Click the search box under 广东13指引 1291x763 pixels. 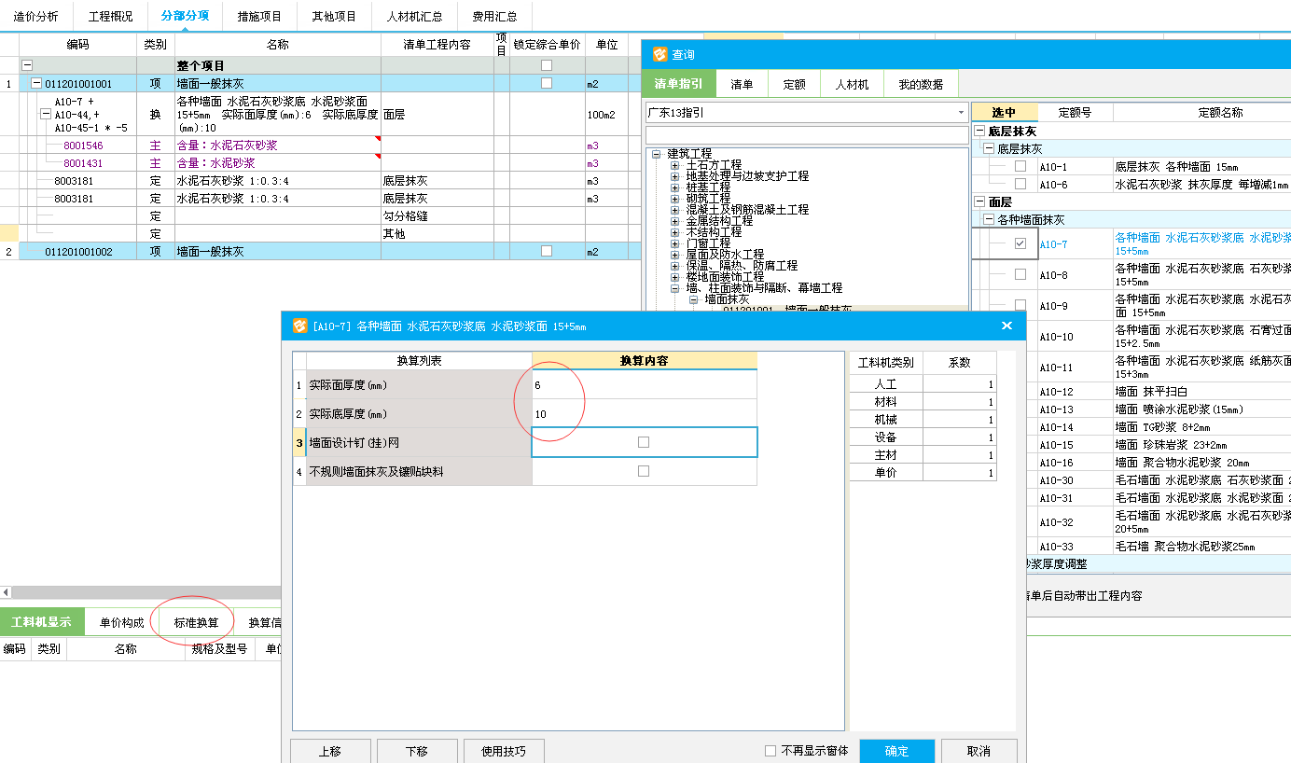[x=807, y=135]
